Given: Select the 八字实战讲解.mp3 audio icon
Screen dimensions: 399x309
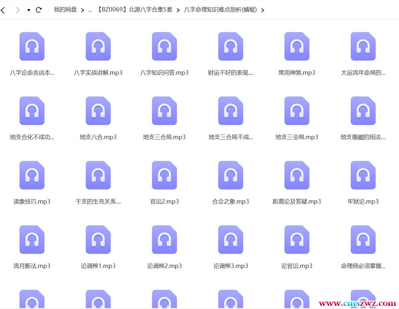Looking at the screenshot, I should 98,46.
